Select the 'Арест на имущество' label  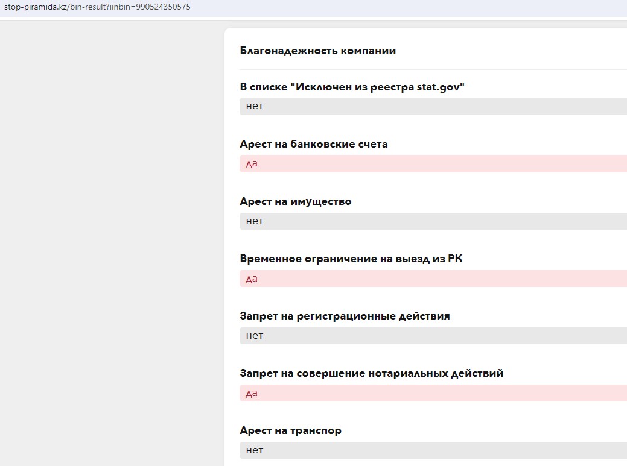pyautogui.click(x=295, y=202)
